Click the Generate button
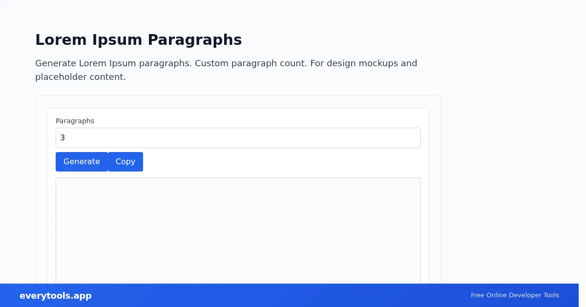This screenshot has height=307, width=586. click(x=82, y=162)
